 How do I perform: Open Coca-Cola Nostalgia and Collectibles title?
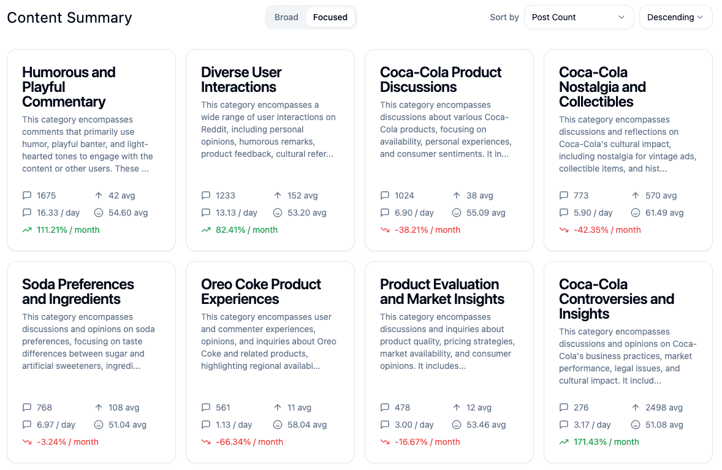(x=602, y=87)
